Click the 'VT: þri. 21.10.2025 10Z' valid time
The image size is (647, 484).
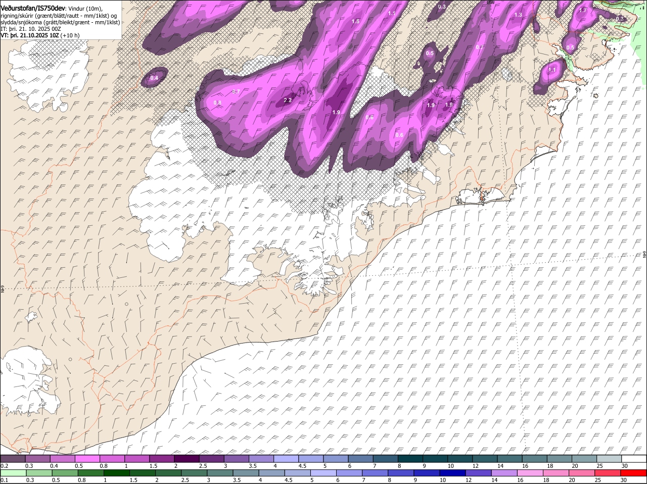pyautogui.click(x=30, y=35)
